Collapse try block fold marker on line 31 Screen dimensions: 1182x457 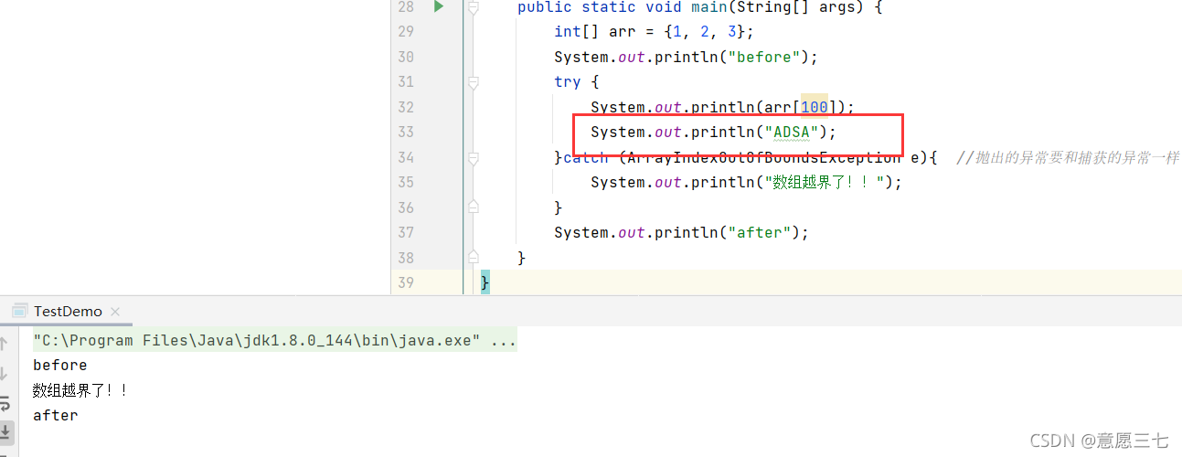click(474, 82)
